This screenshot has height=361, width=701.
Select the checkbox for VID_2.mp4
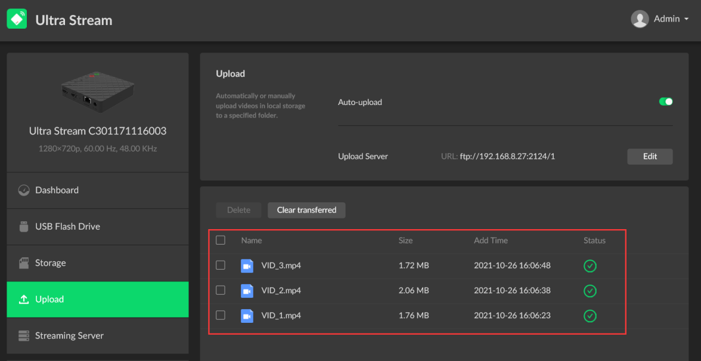pos(221,291)
